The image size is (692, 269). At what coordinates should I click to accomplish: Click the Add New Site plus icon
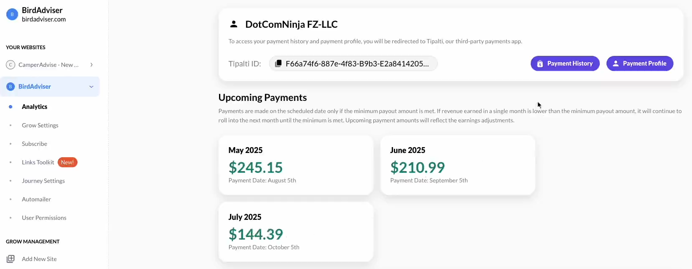point(11,259)
